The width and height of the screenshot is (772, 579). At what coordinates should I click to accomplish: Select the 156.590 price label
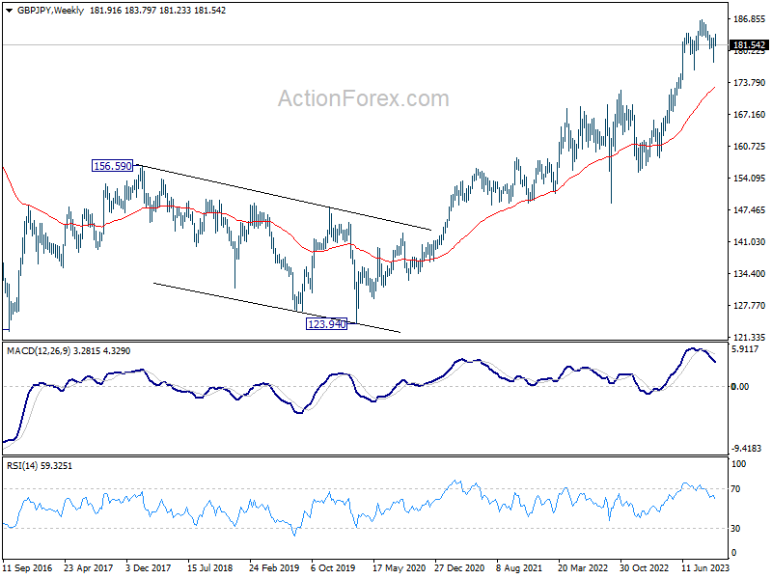pyautogui.click(x=113, y=166)
